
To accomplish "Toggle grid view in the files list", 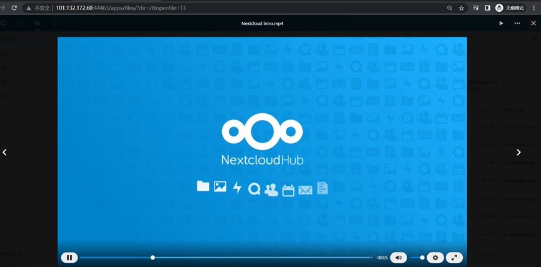I will pyautogui.click(x=534, y=39).
